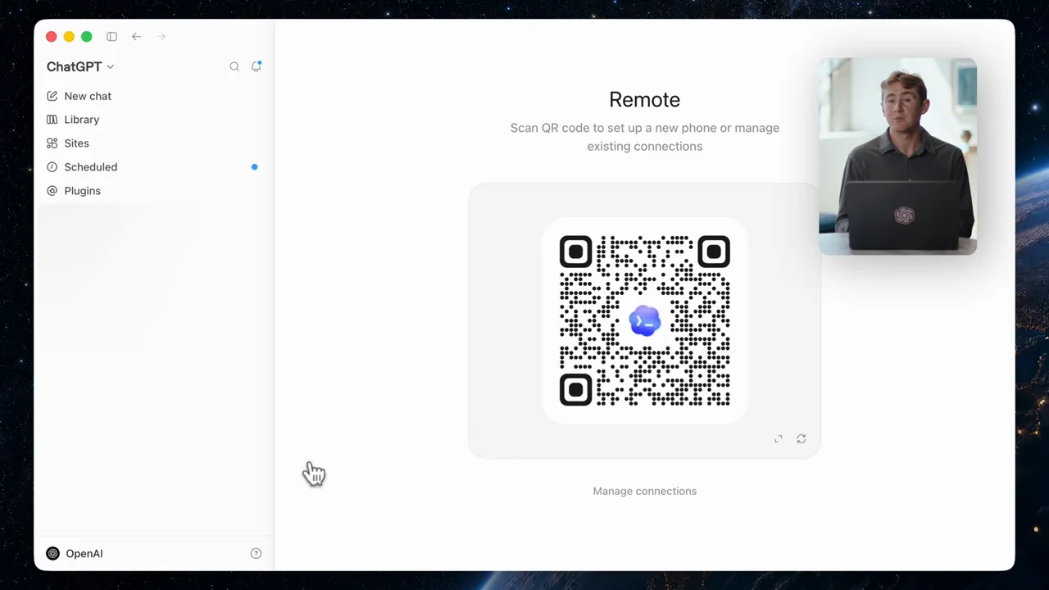
Task: Click the Plugins icon
Action: click(x=52, y=191)
